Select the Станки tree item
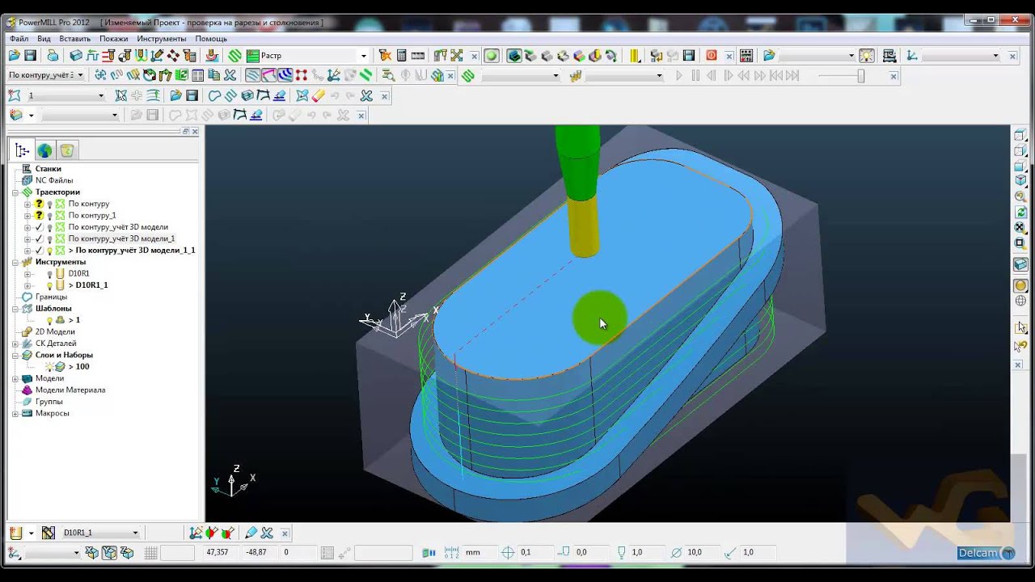 pyautogui.click(x=49, y=169)
